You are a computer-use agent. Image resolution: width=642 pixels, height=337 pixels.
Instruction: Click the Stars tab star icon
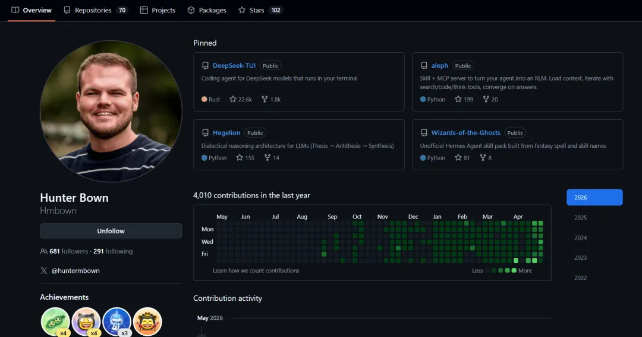click(x=242, y=10)
